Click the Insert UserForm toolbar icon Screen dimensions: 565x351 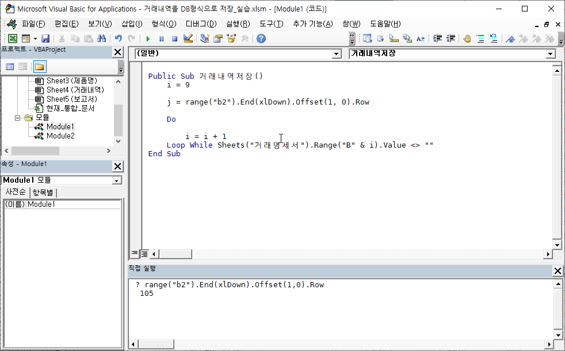pyautogui.click(x=25, y=38)
